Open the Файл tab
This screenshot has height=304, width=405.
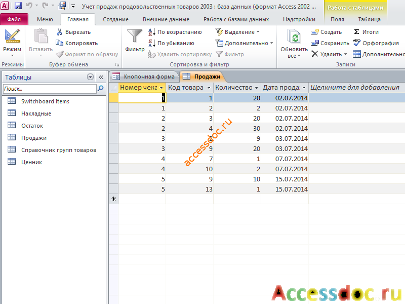pyautogui.click(x=14, y=19)
